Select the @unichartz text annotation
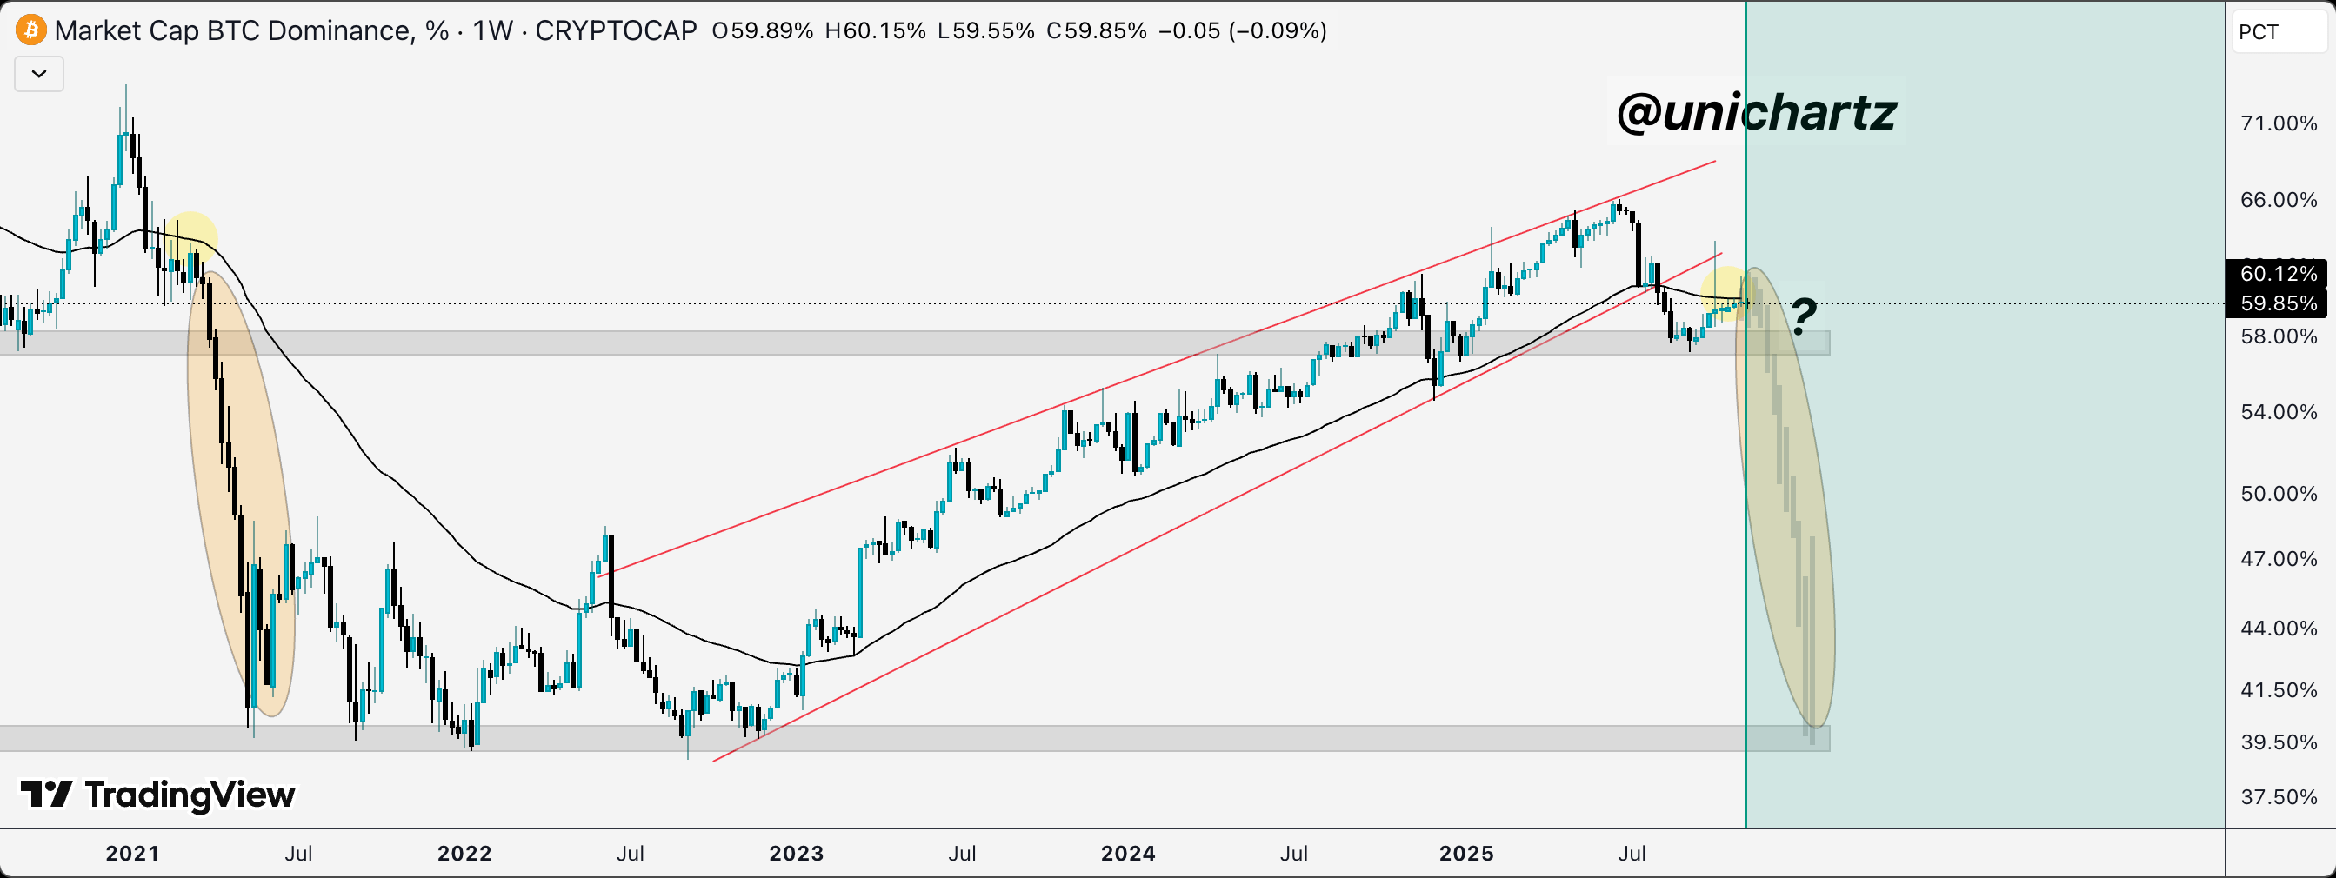This screenshot has width=2336, height=878. [1756, 112]
